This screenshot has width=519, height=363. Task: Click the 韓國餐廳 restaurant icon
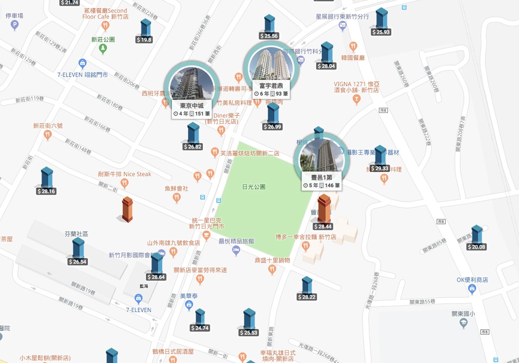[353, 46]
